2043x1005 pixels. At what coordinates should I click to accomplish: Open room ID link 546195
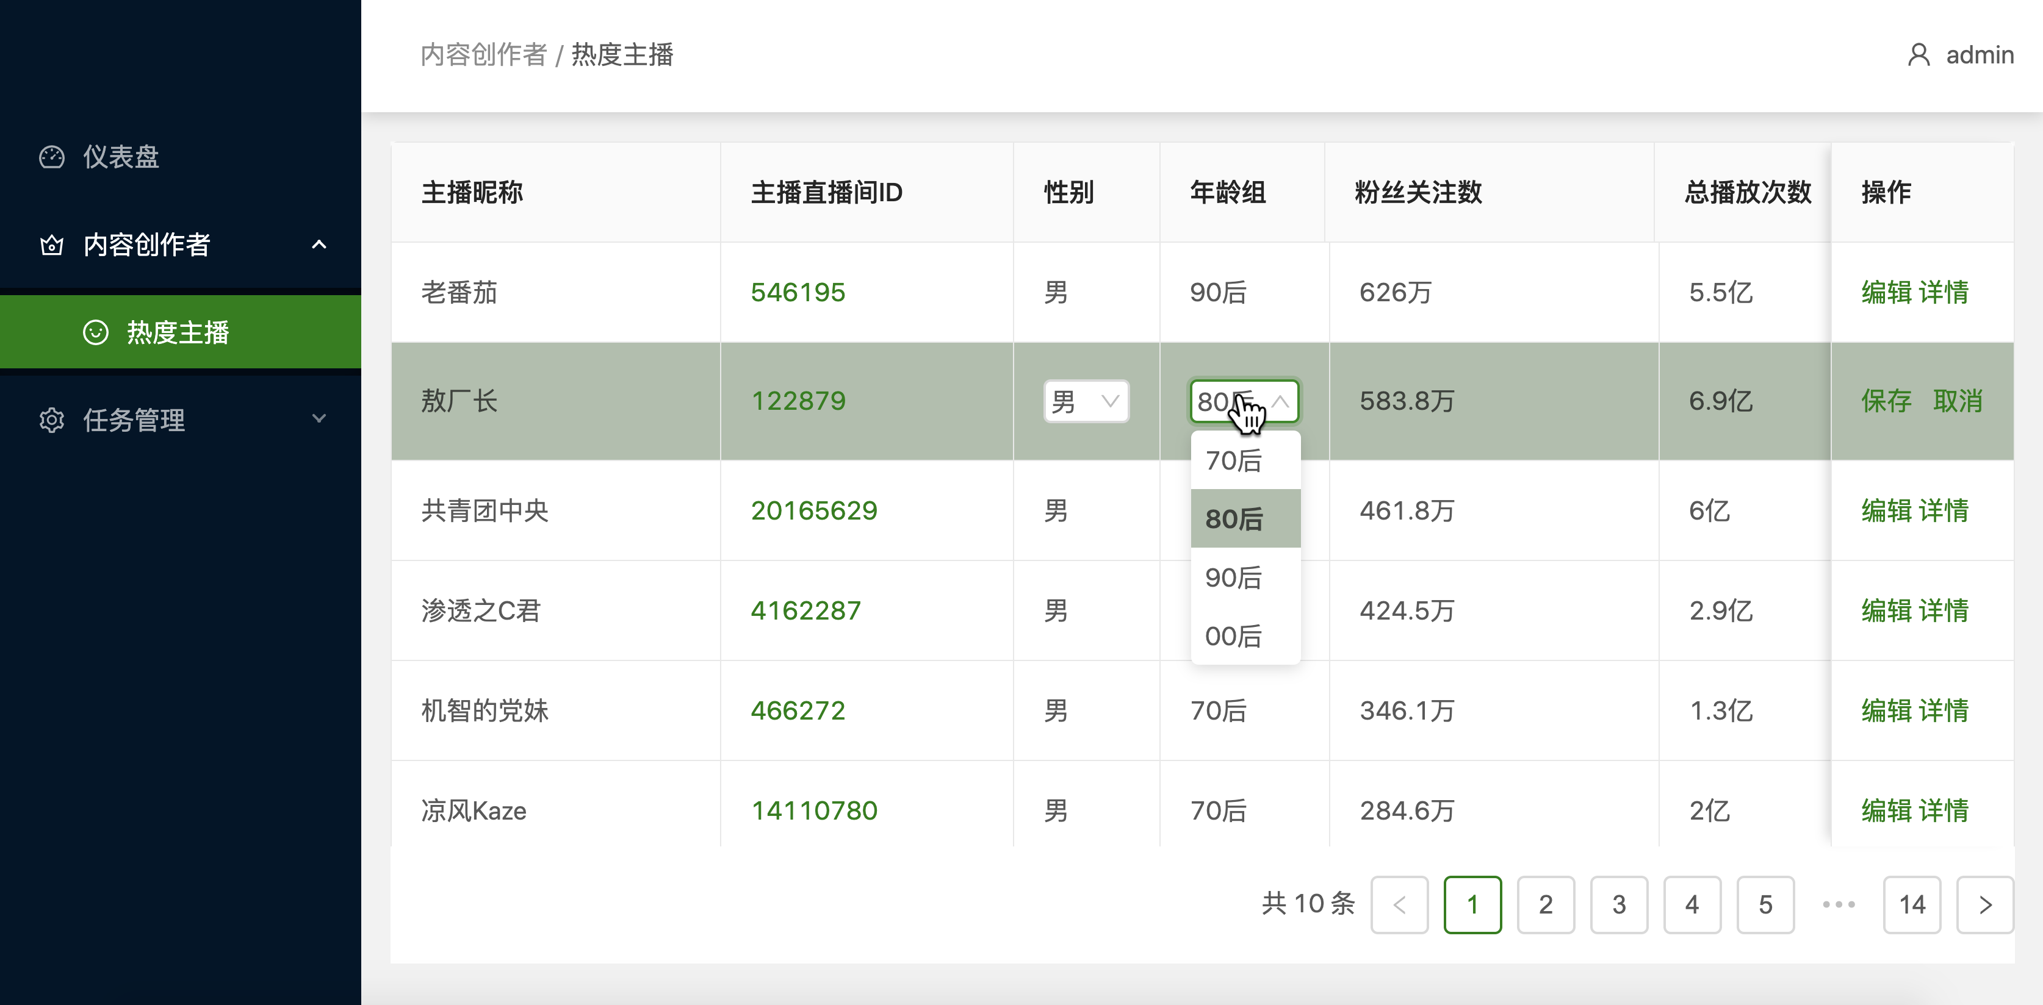tap(798, 293)
